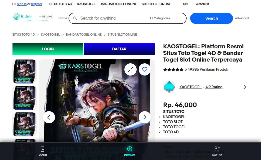The width and height of the screenshot is (261, 160).
Task: Open the 49,986 Penilaian Produk link
Action: point(208,69)
